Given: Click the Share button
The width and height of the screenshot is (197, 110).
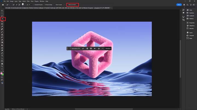Looking at the screenshot, I should (179, 5).
